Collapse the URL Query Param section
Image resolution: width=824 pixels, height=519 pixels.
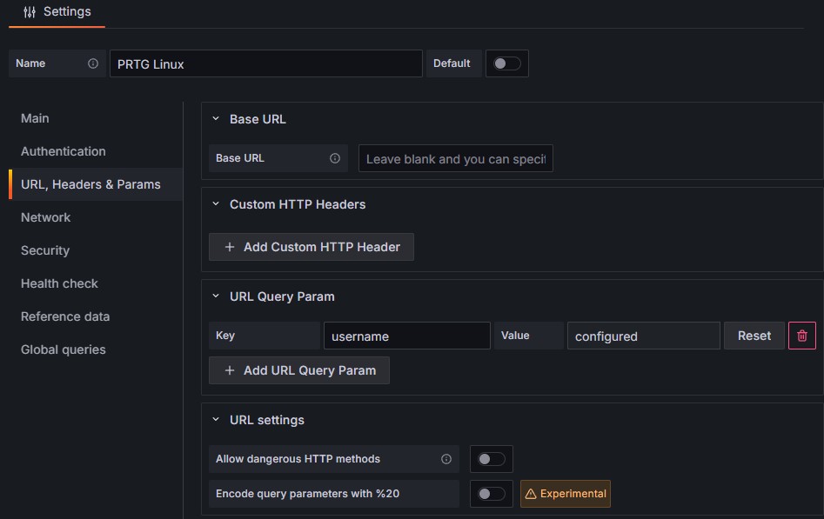pyautogui.click(x=216, y=296)
